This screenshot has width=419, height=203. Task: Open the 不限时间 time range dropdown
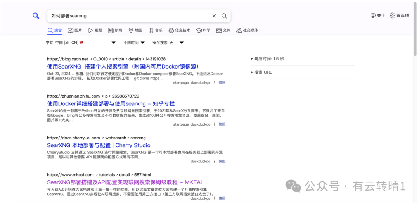pyautogui.click(x=134, y=43)
